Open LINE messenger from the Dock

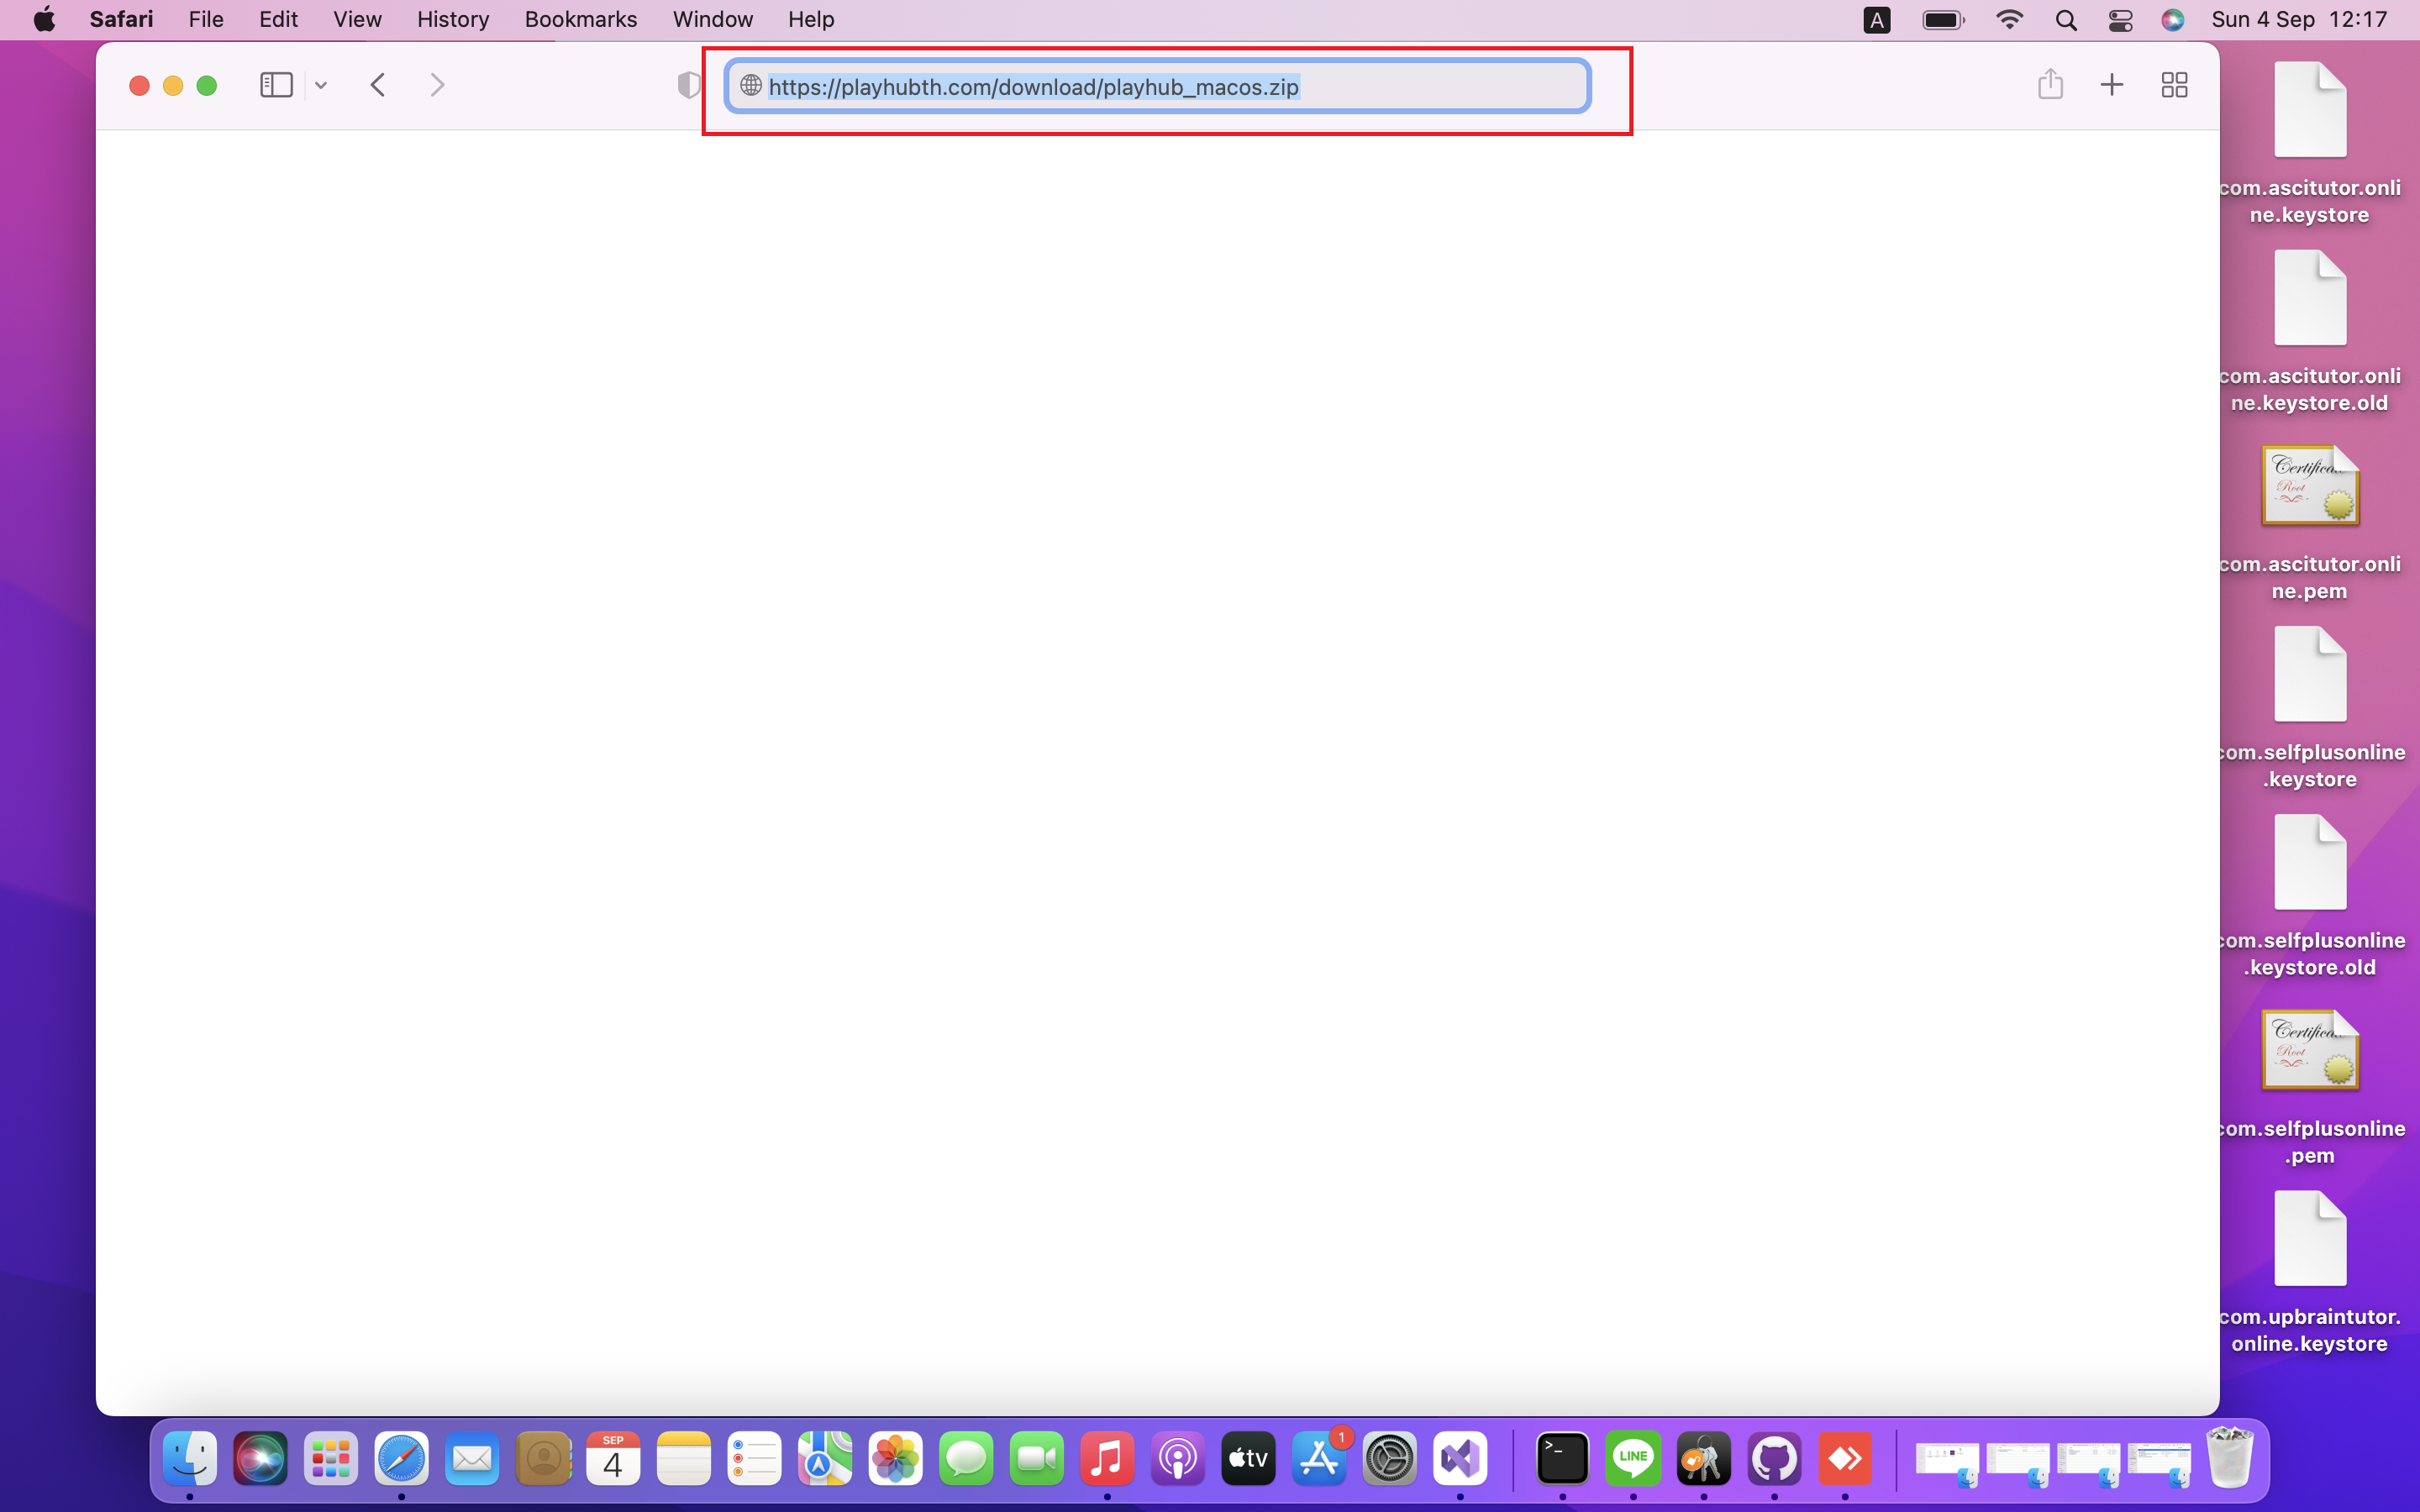(1633, 1458)
